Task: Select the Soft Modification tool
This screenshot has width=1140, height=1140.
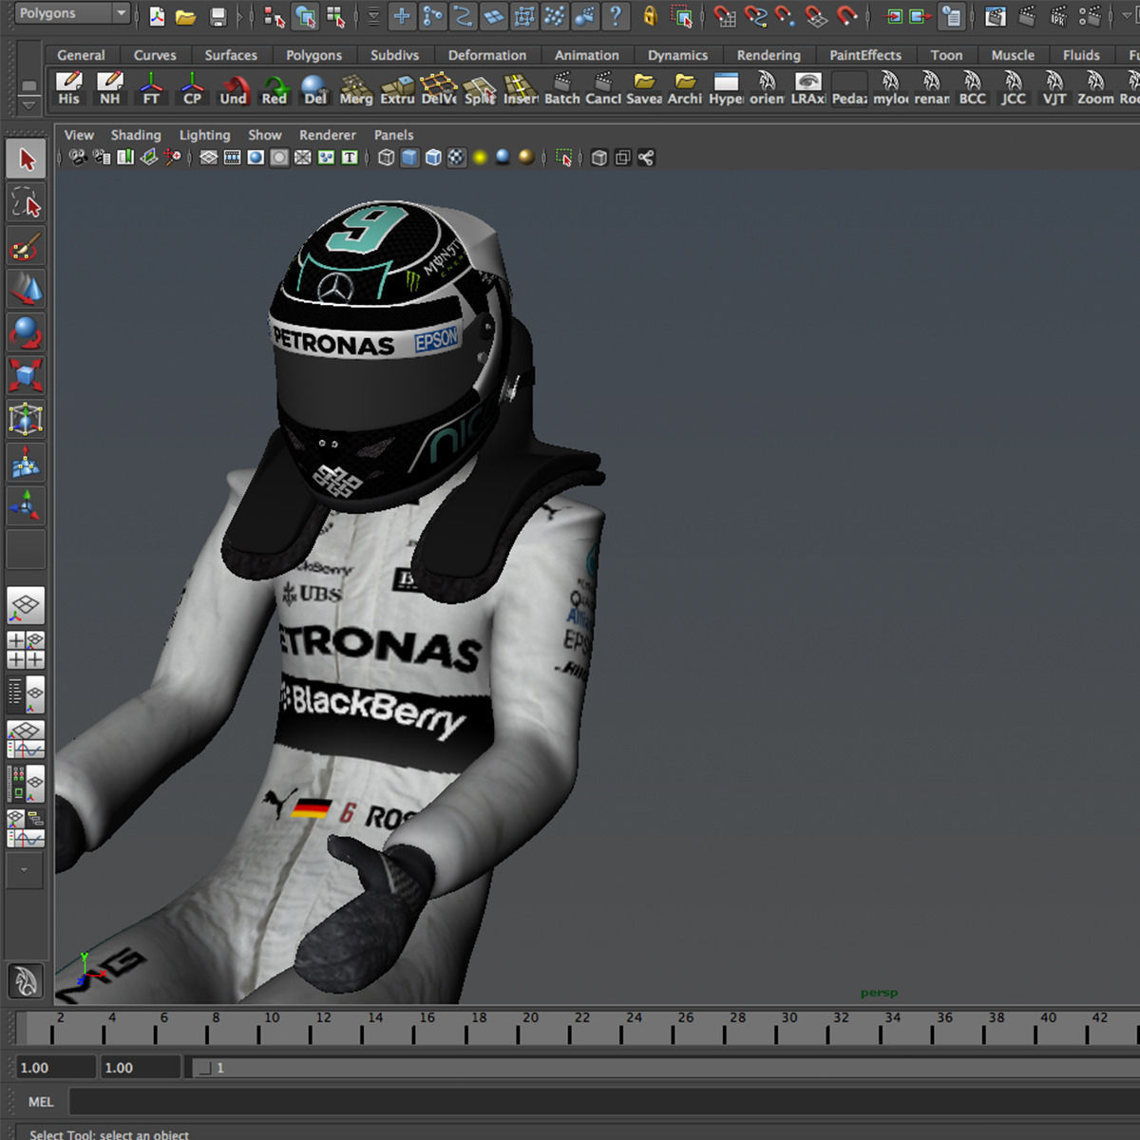Action: (x=26, y=463)
